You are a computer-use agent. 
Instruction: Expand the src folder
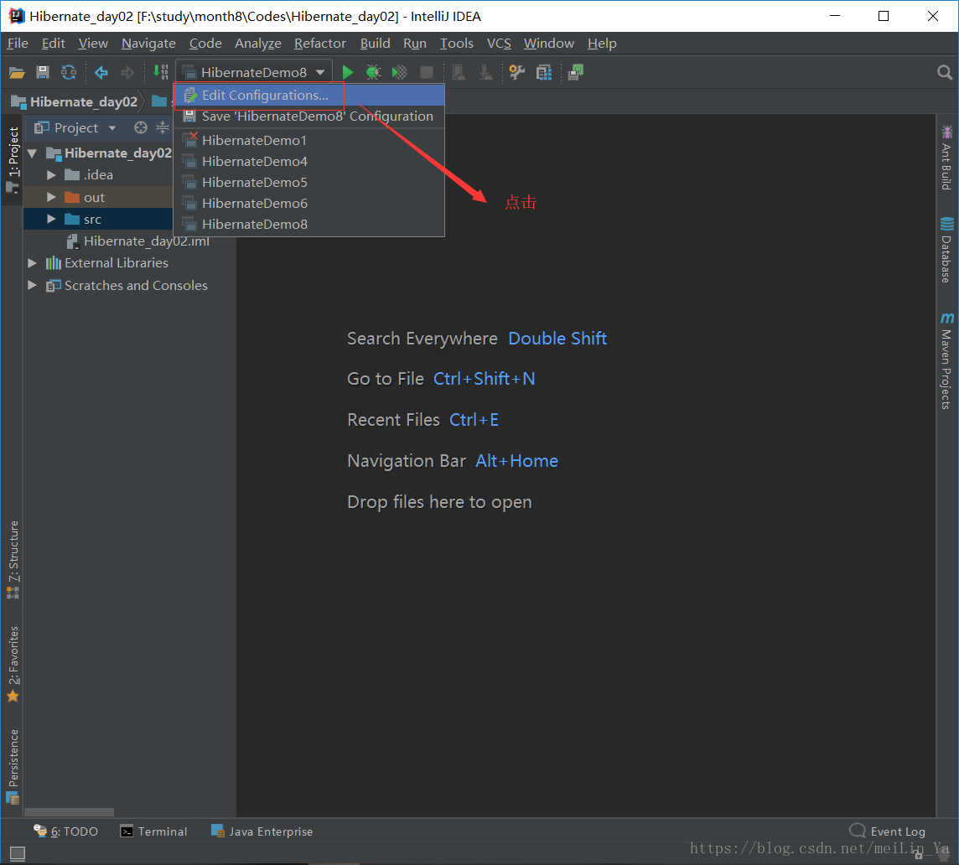51,219
